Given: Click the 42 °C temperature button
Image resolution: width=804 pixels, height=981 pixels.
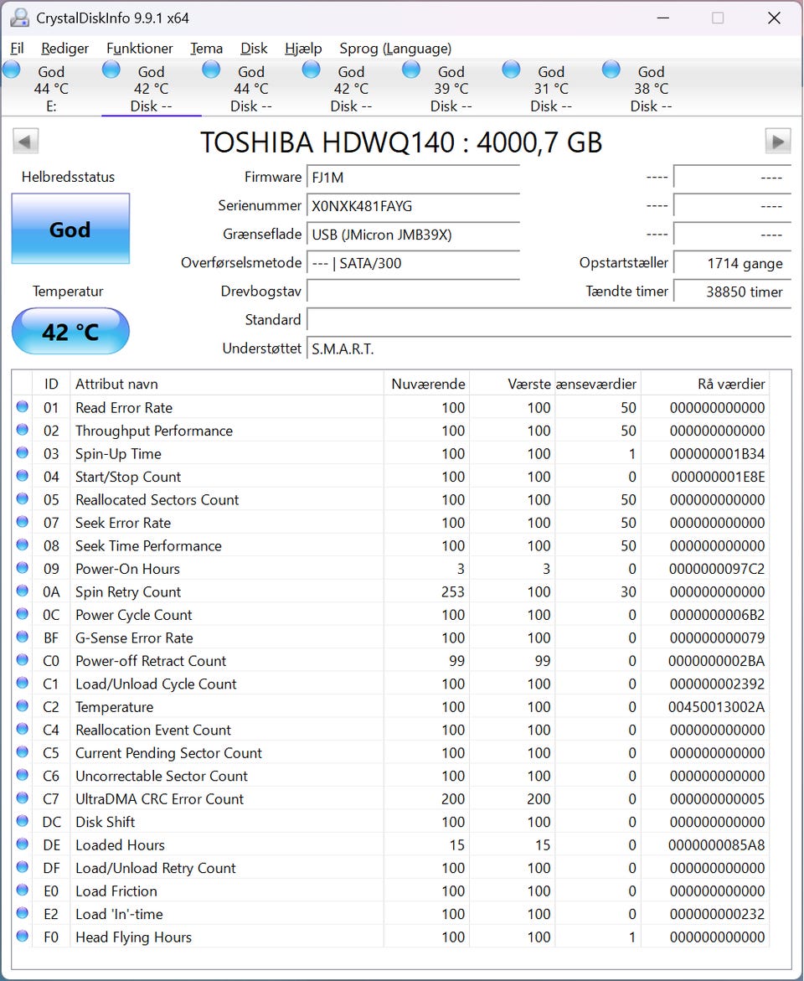Looking at the screenshot, I should pos(70,331).
